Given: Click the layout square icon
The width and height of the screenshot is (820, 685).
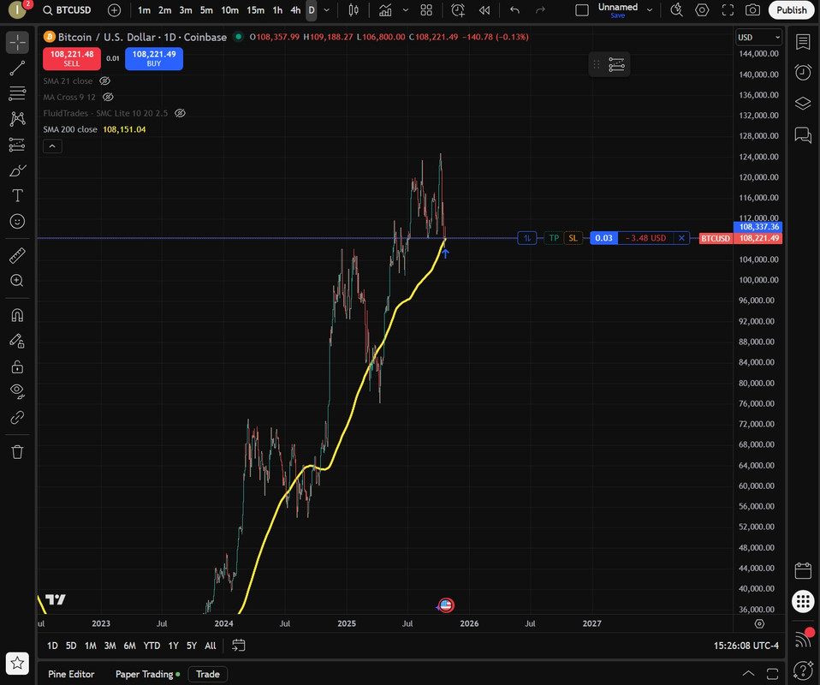Looking at the screenshot, I should coord(581,10).
